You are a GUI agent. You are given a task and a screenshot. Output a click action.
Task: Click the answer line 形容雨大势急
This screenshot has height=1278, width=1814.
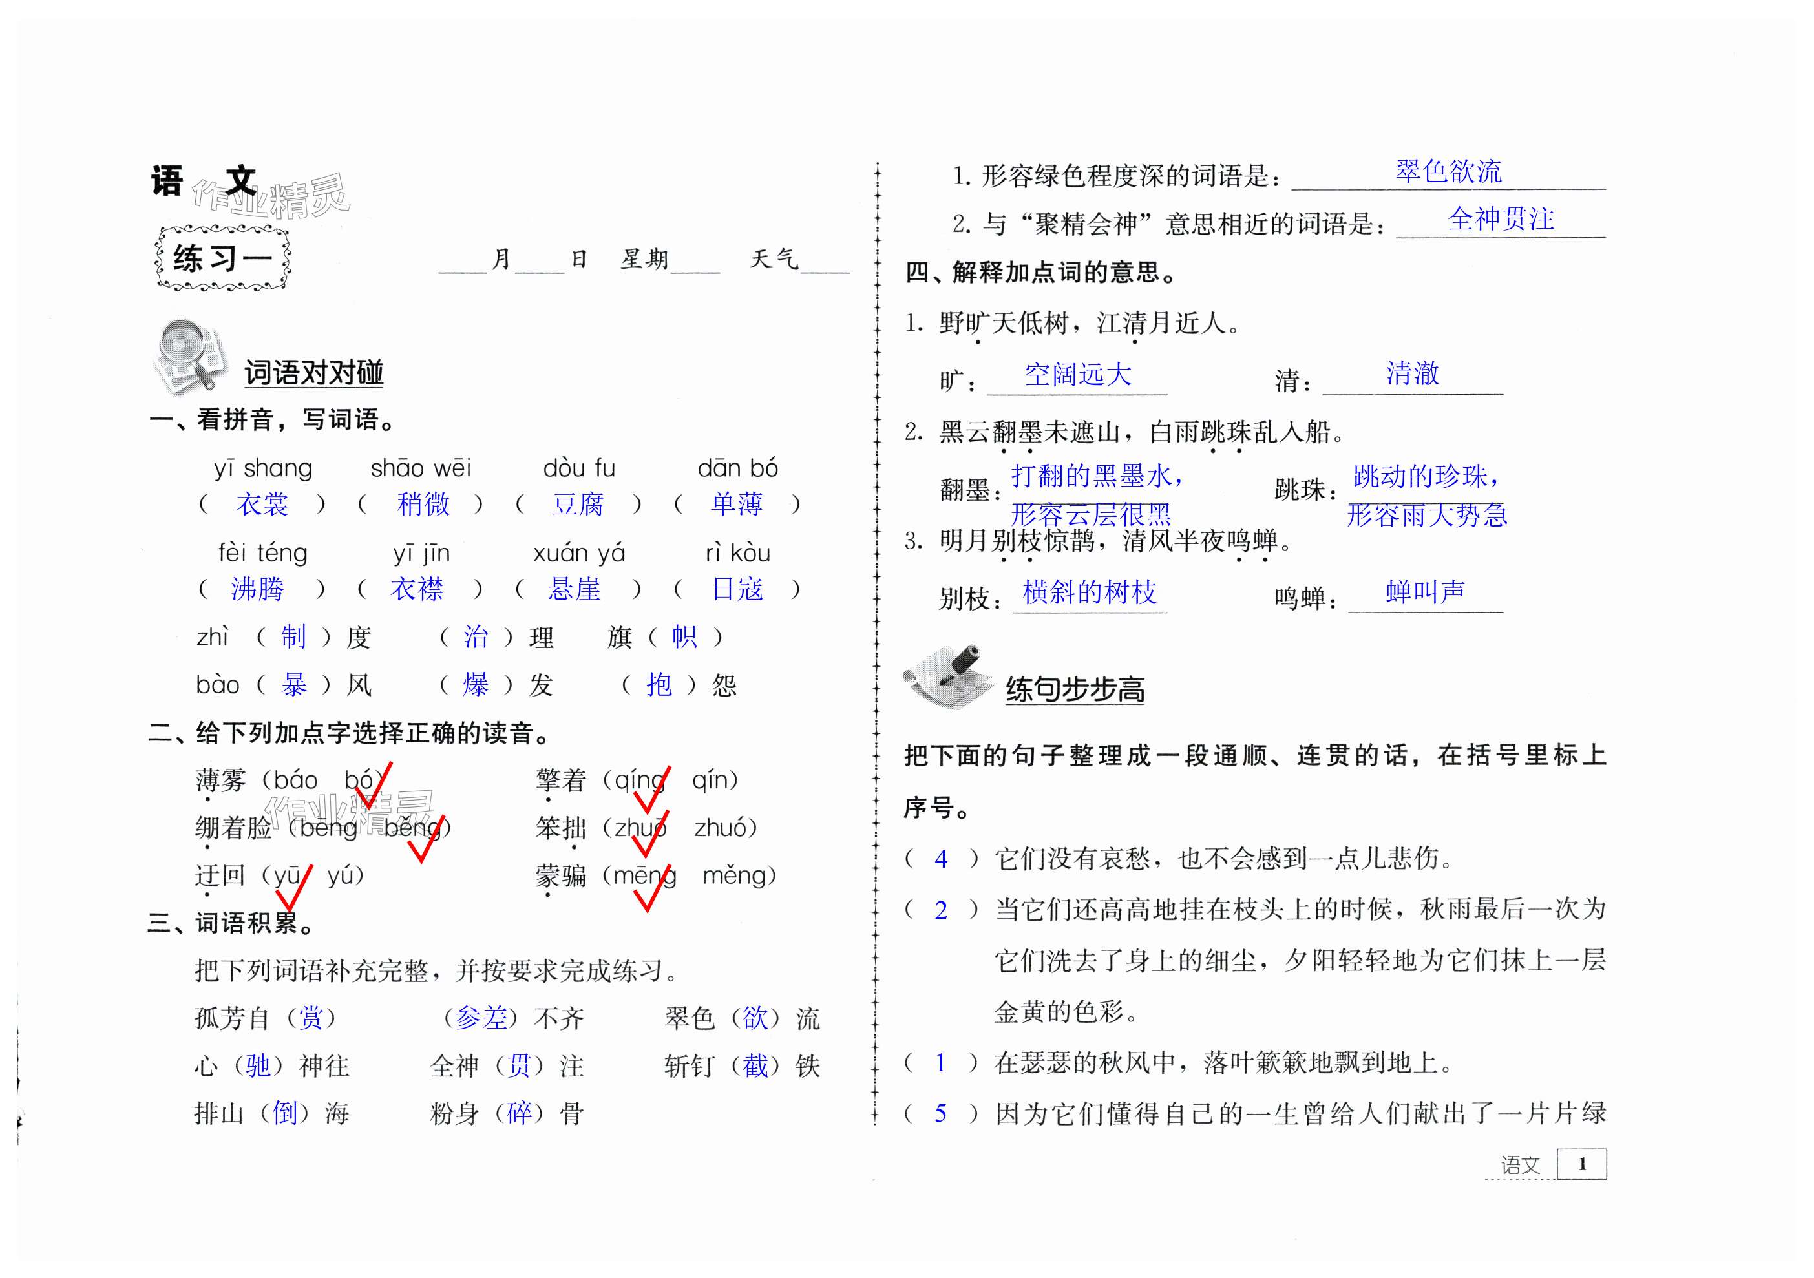pos(1427,515)
